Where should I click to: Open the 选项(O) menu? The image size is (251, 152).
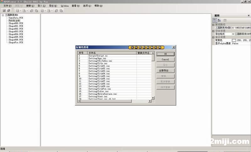pyautogui.click(x=87, y=6)
